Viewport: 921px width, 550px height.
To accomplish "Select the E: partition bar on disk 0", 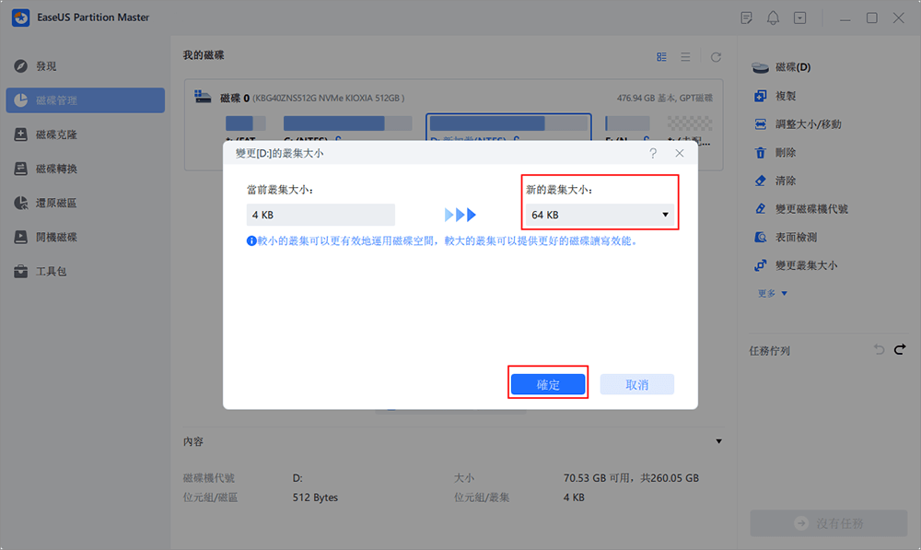I will pyautogui.click(x=627, y=123).
